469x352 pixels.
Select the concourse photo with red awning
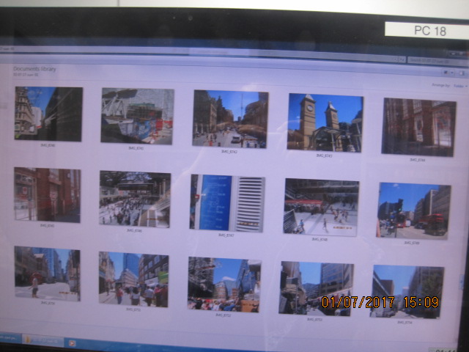[x=321, y=207]
